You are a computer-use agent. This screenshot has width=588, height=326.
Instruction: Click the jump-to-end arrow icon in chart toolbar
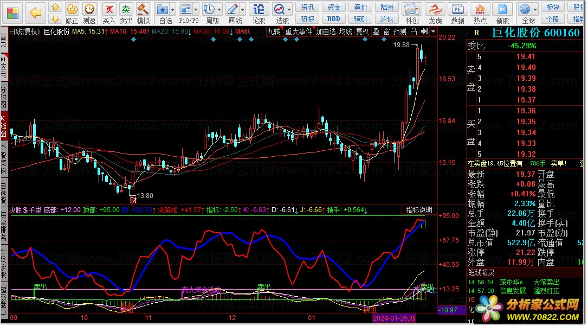424,31
